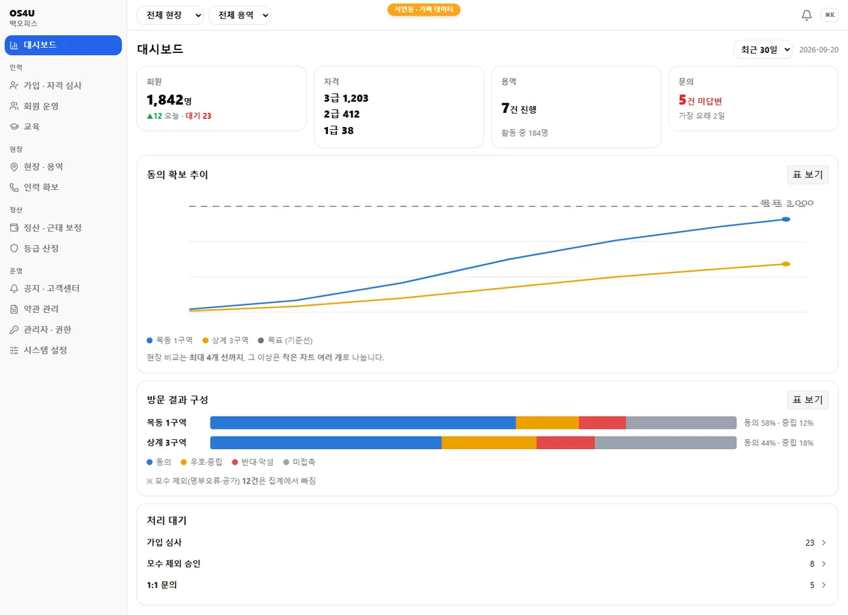Open 인력 확보 menu item

click(64, 187)
